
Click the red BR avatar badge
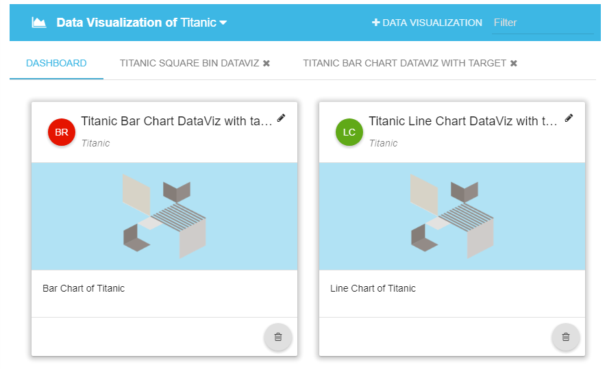[x=62, y=132]
